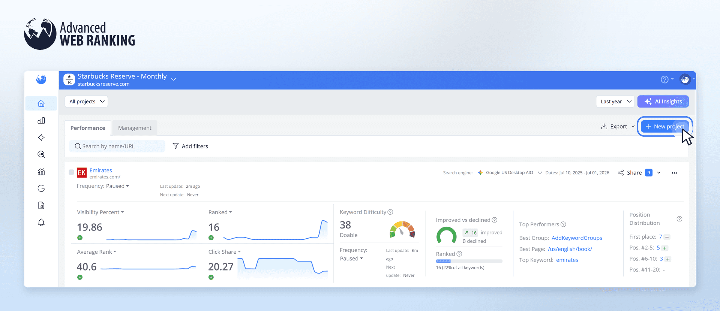
Task: Click the Export button
Action: click(614, 127)
